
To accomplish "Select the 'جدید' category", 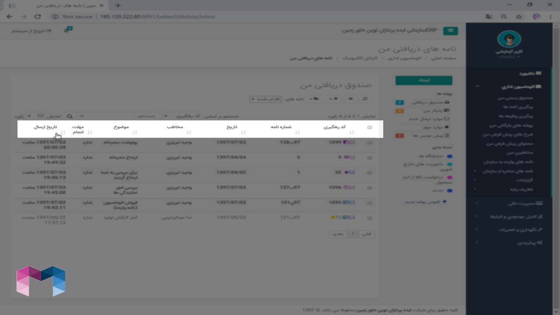I will point(442,191).
